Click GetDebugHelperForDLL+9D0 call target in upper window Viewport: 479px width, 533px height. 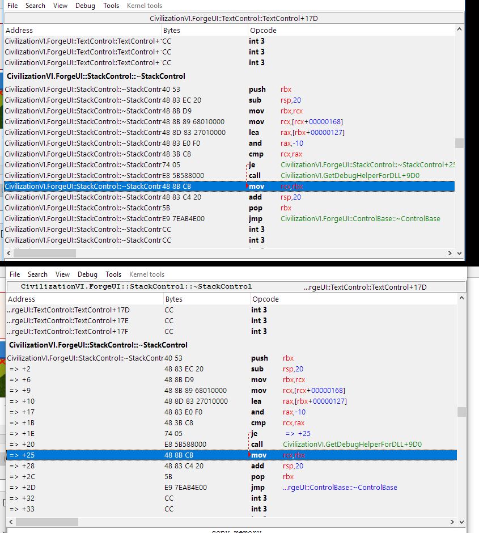350,175
